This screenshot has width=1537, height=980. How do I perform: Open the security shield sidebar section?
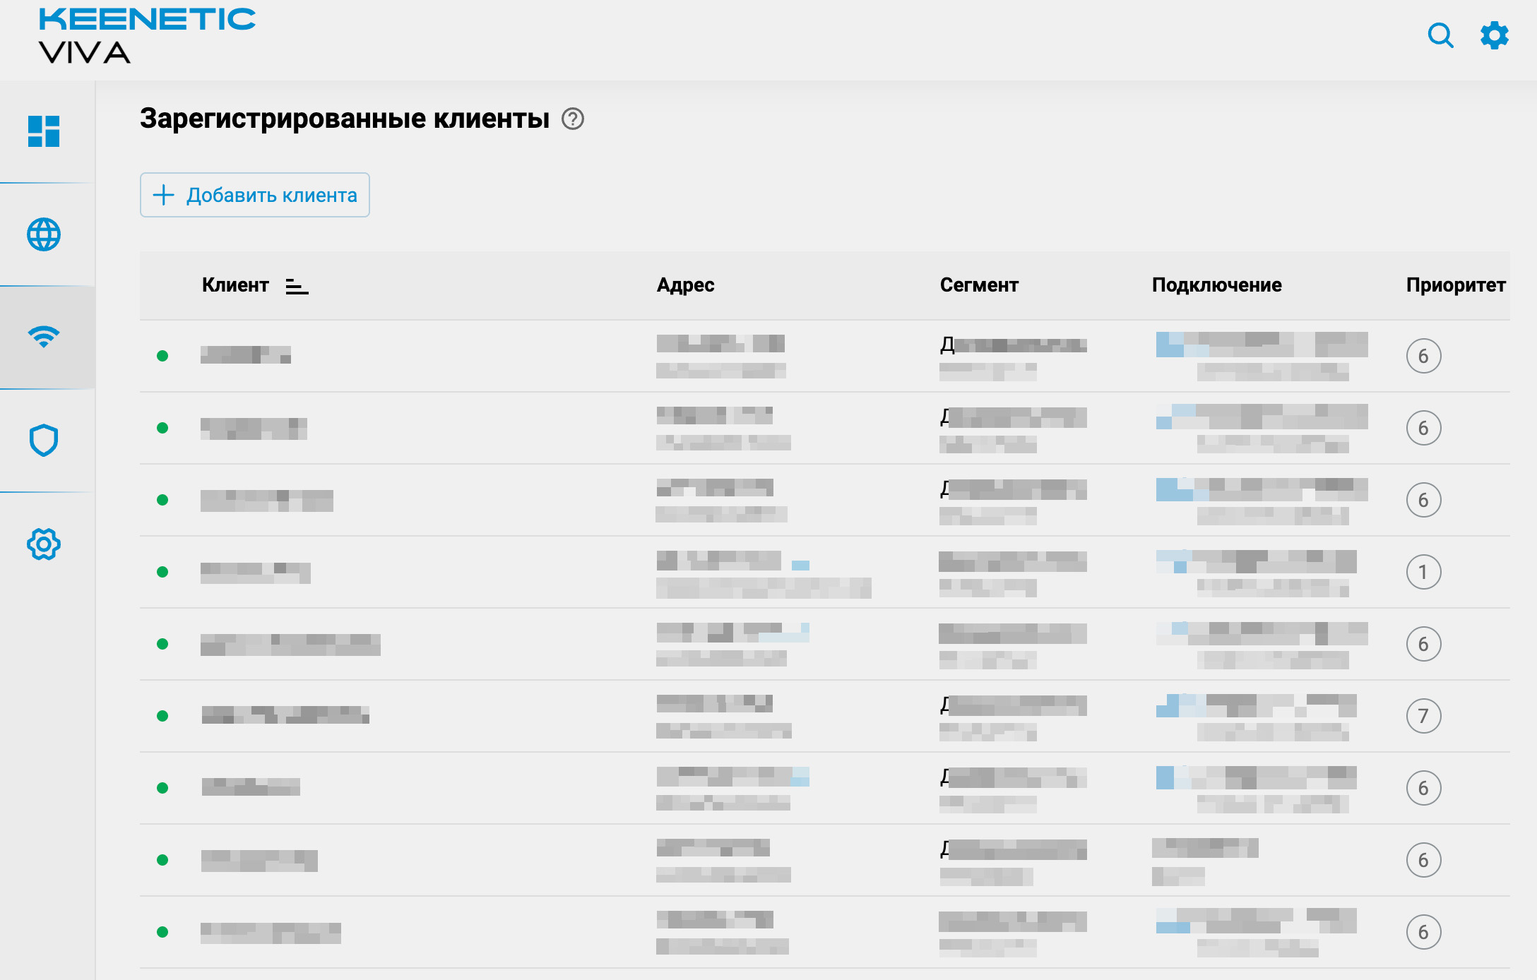click(44, 441)
